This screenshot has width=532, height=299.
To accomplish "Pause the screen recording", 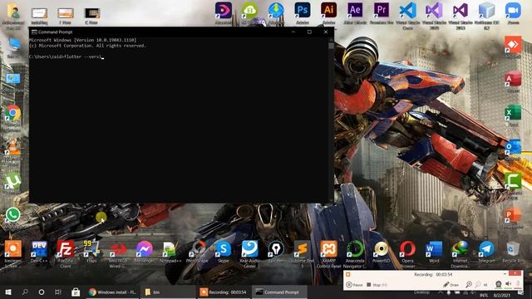I will 354,285.
